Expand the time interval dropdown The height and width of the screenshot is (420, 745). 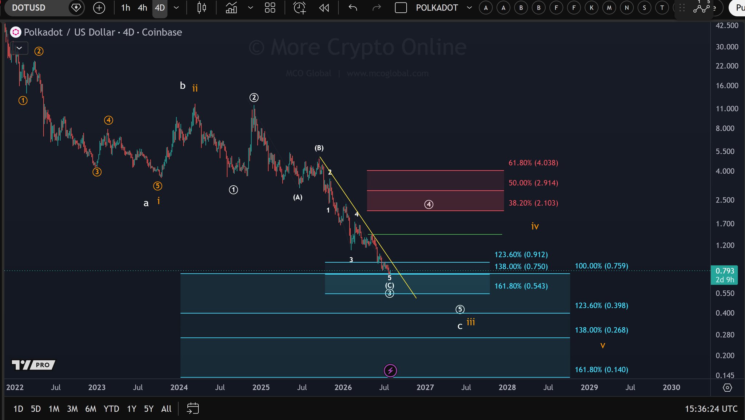point(176,8)
